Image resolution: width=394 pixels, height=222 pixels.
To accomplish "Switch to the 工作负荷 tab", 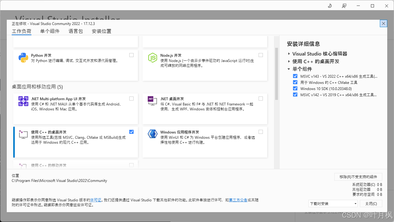I will 22,31.
